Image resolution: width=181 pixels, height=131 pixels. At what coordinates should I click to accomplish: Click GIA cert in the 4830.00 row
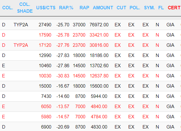170,127
